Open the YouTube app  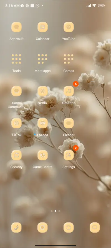(69, 27)
